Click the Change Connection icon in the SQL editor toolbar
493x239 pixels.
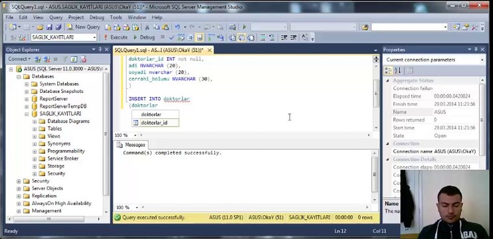click(22, 37)
